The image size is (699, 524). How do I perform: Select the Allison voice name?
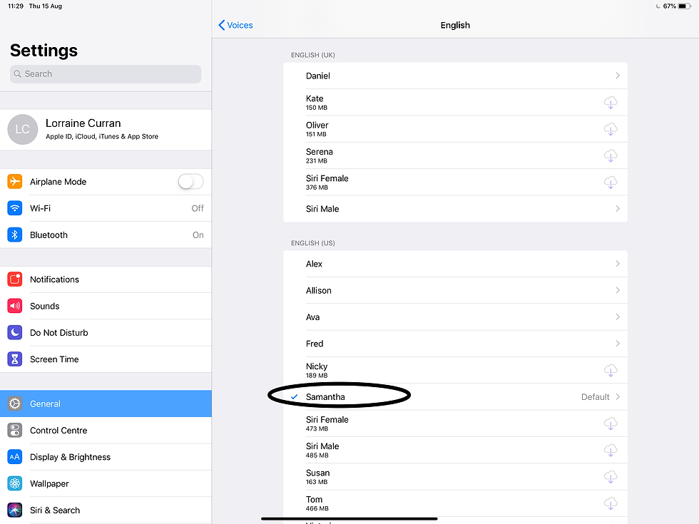pyautogui.click(x=319, y=291)
